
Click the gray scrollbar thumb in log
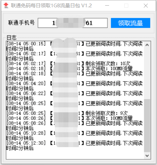tap(147, 126)
